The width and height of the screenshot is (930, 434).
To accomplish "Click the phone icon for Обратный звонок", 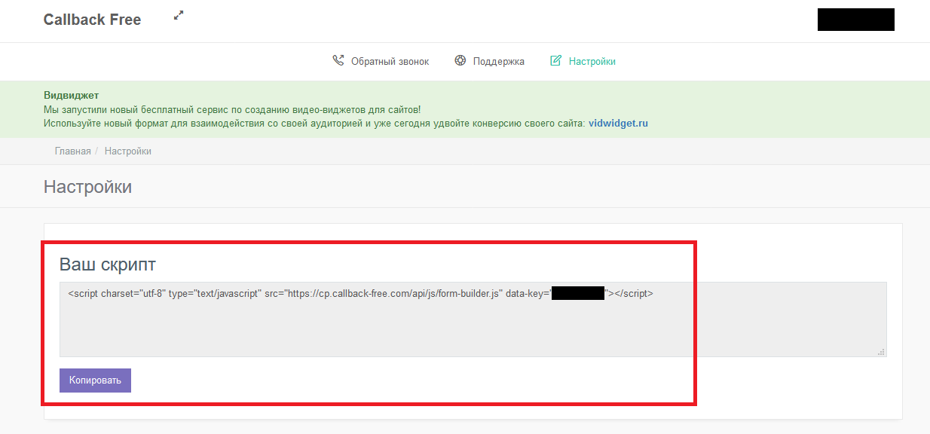I will coord(338,61).
